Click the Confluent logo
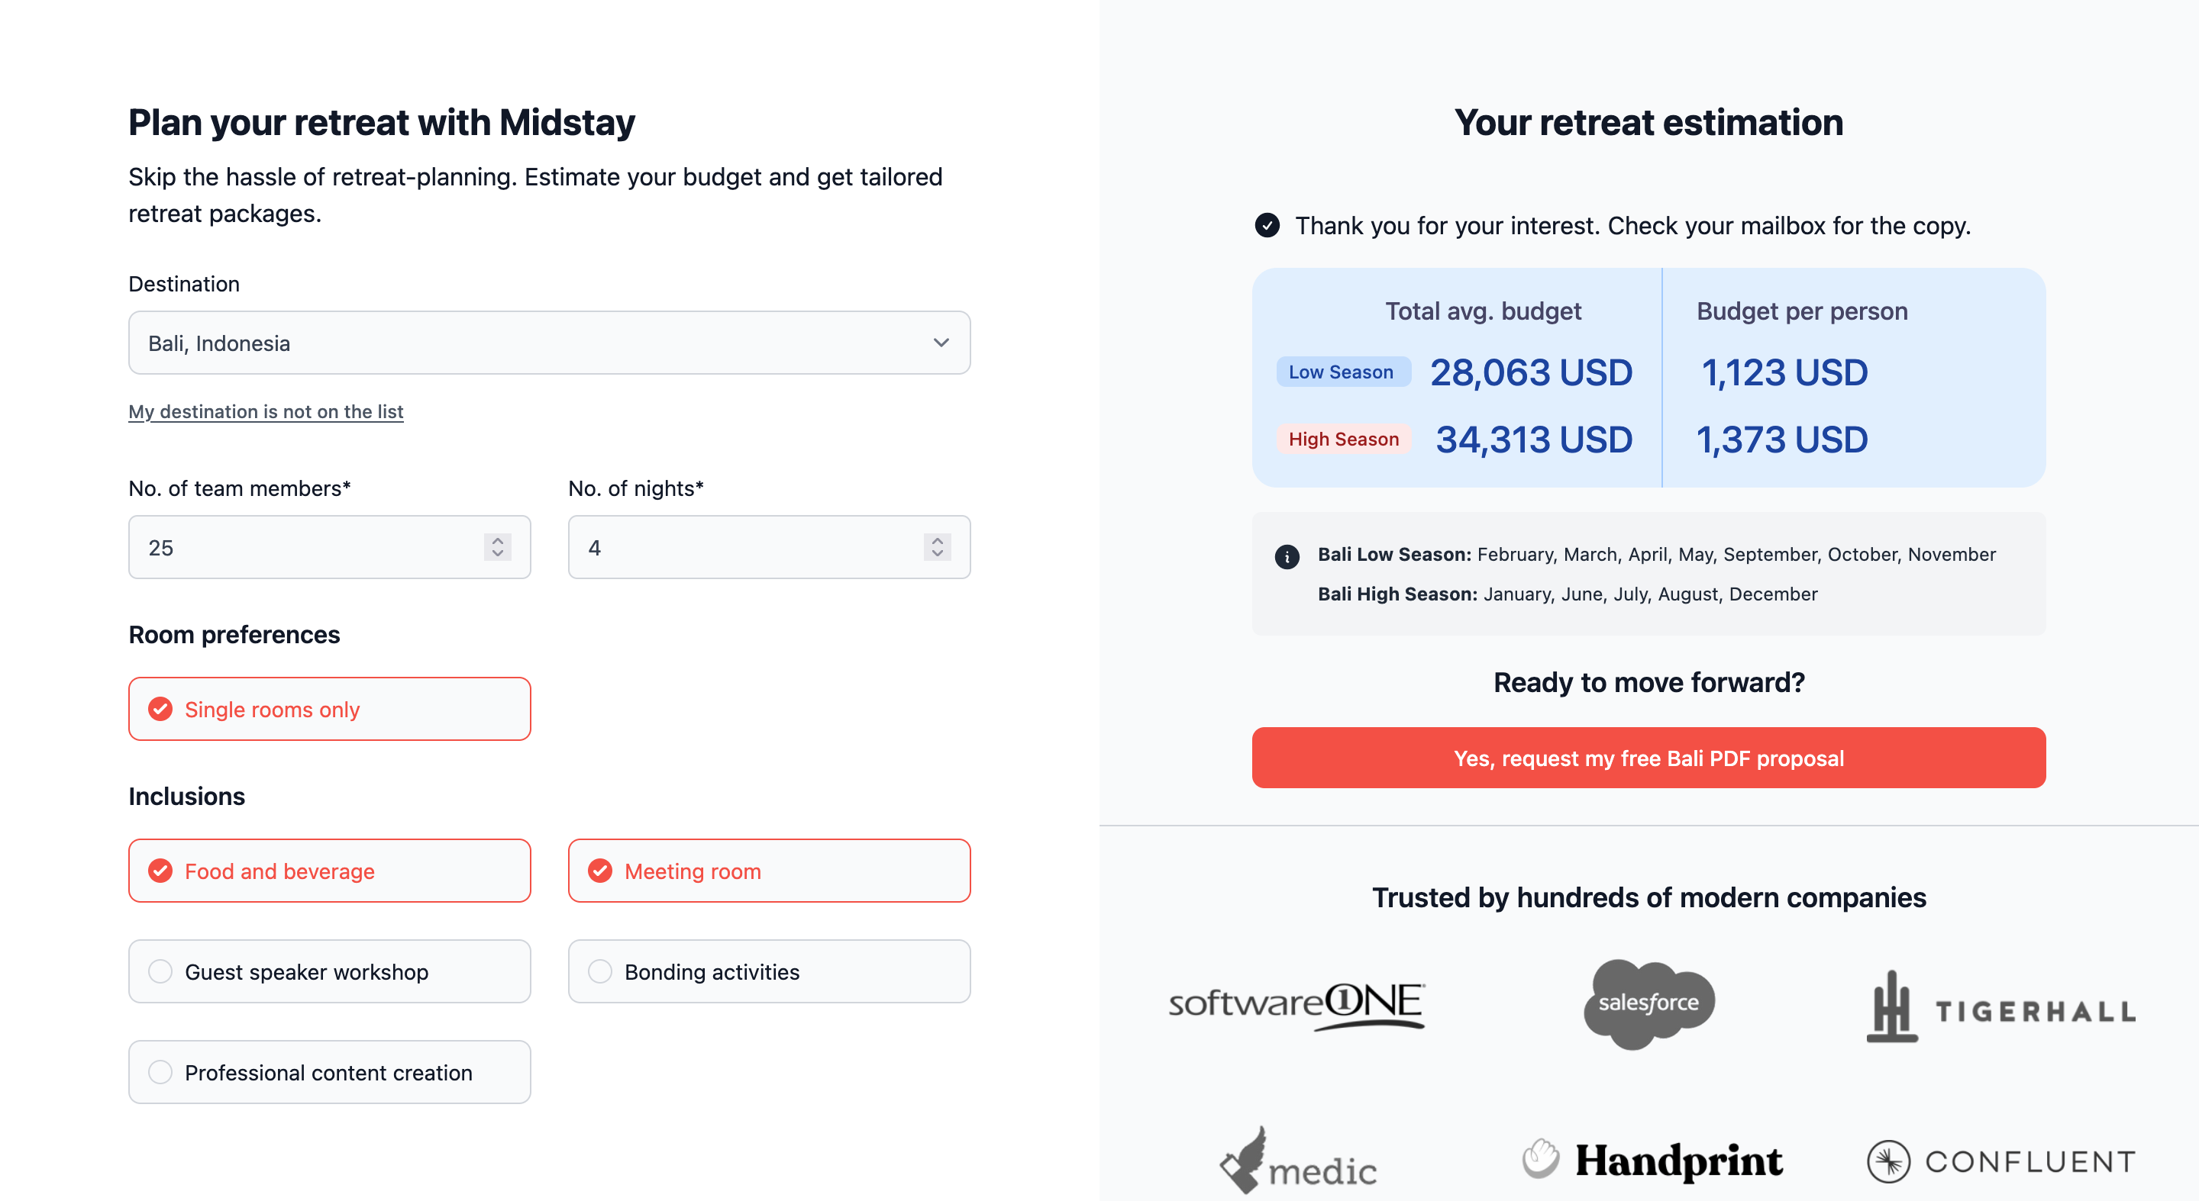2199x1201 pixels. pyautogui.click(x=2001, y=1161)
